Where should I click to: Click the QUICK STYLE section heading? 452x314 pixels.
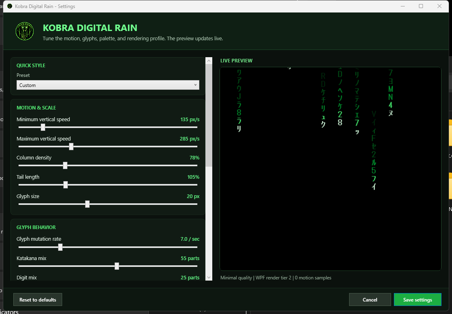pyautogui.click(x=31, y=65)
